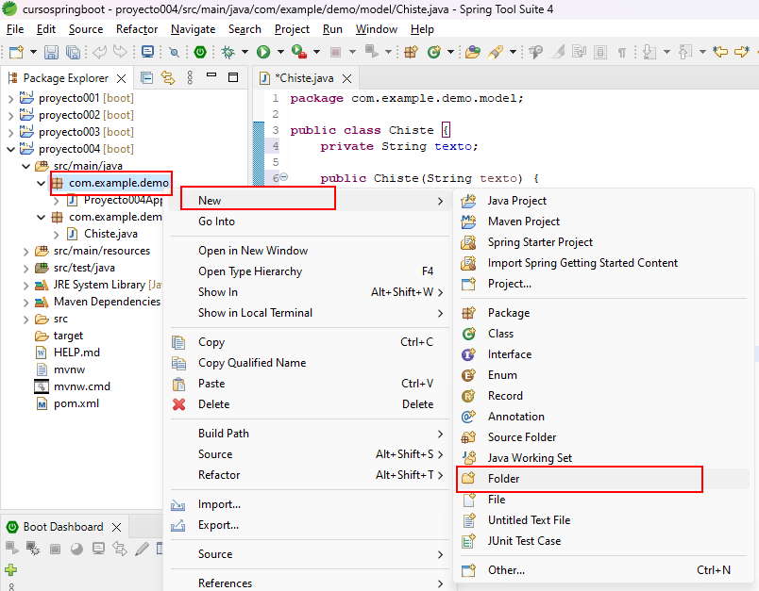Screen dimensions: 759x591
Task: Expand the src/main/resources folder
Action: 26,252
